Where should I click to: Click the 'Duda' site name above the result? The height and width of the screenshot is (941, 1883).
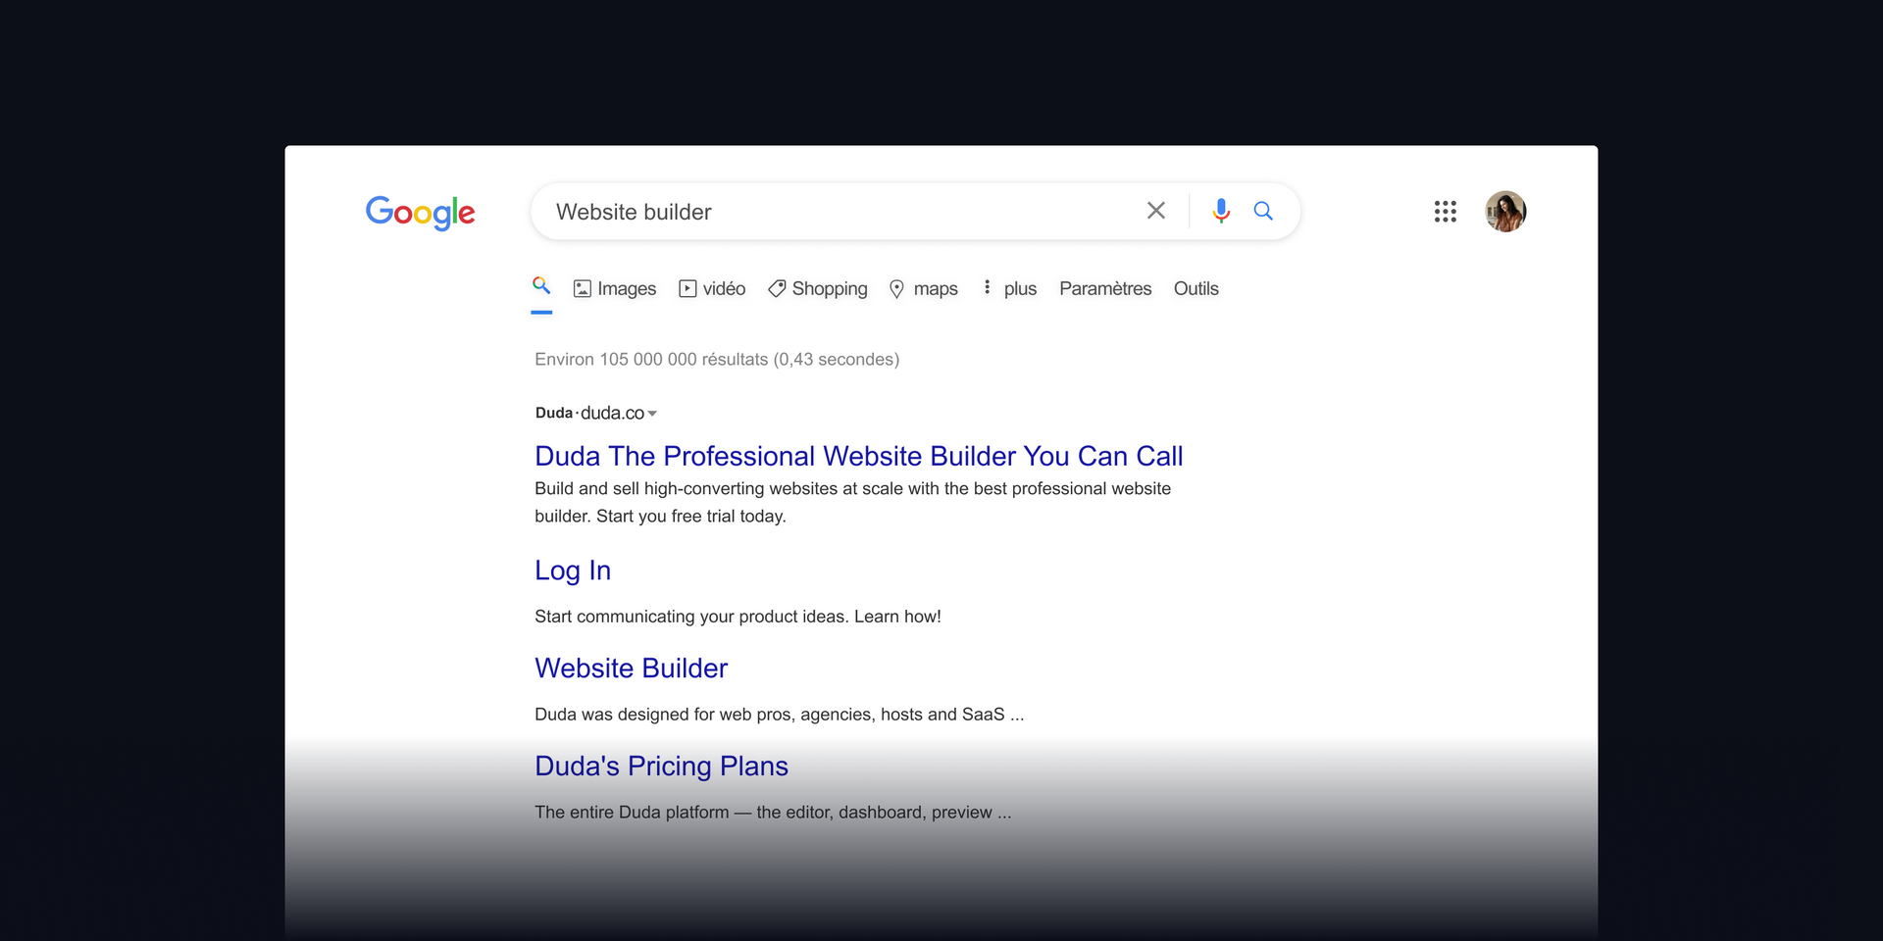point(554,413)
